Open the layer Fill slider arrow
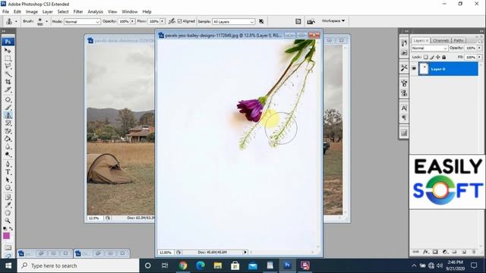 (x=479, y=58)
